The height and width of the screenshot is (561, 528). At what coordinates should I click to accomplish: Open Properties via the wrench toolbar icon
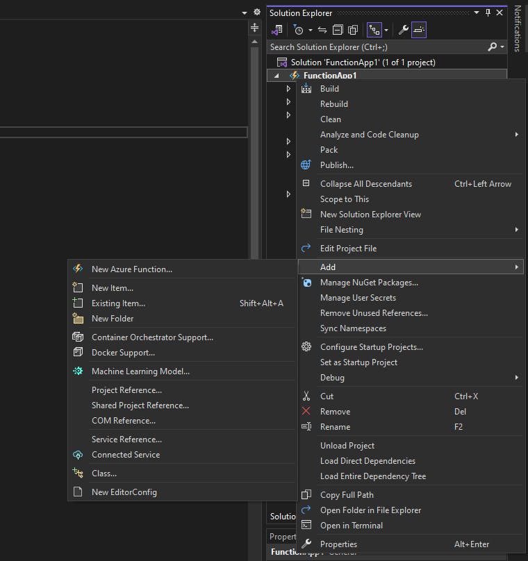point(403,30)
